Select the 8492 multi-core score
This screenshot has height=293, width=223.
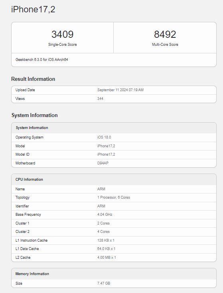coord(165,34)
